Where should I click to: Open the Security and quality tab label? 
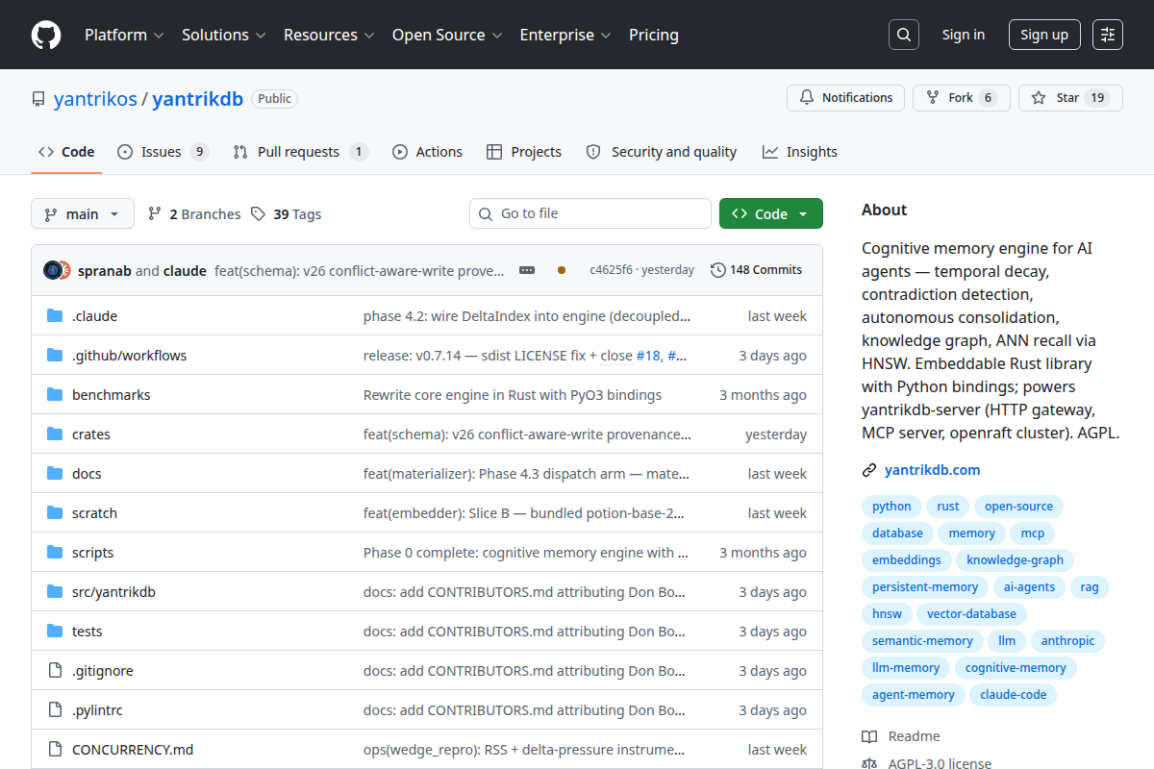coord(674,152)
